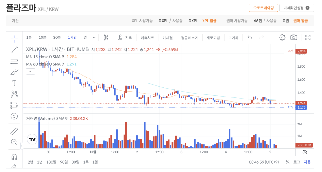Select the 180일 date range

51,162
